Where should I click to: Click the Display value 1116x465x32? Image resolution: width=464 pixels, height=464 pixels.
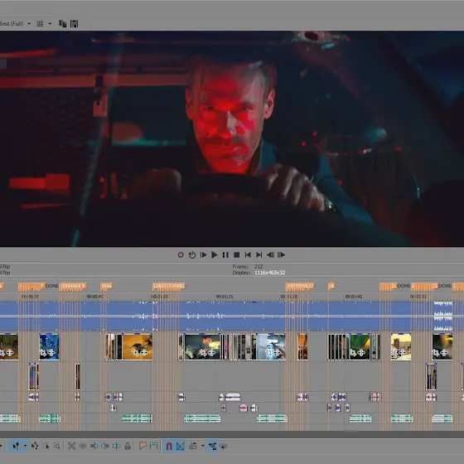pos(269,273)
